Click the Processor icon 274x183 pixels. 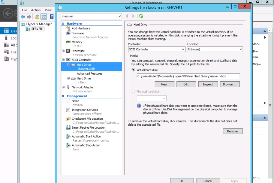point(68,51)
